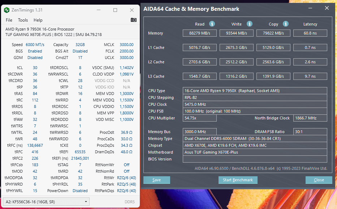337x209 pixels.
Task: Open the memory module A2 dropdown
Action: point(46,202)
